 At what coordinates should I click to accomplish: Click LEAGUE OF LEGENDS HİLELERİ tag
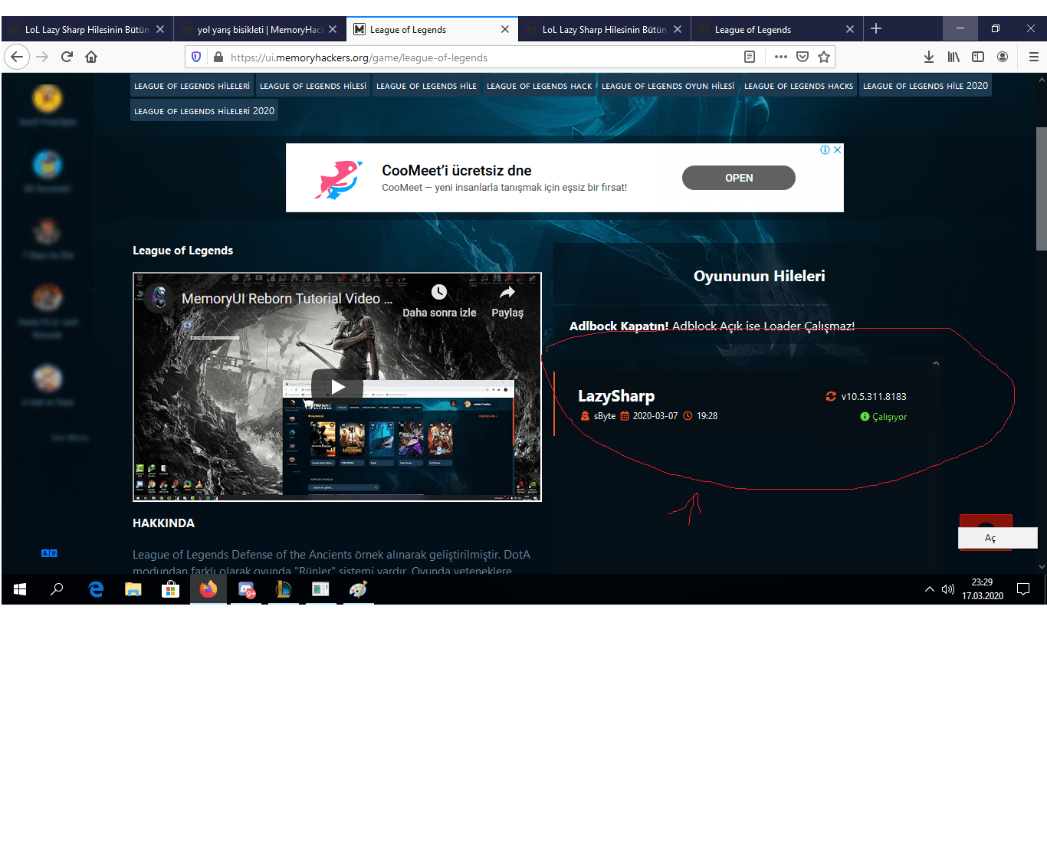[x=192, y=86]
